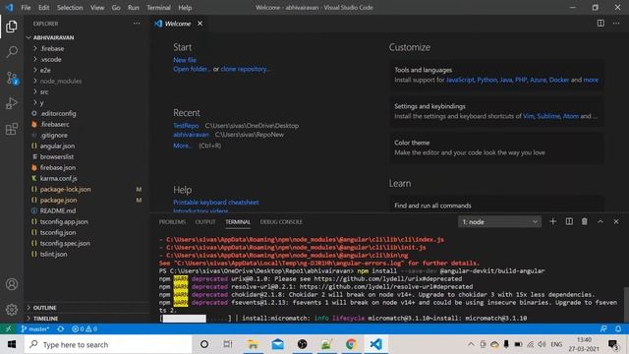This screenshot has width=629, height=354.
Task: Close the terminal panel
Action: click(616, 221)
